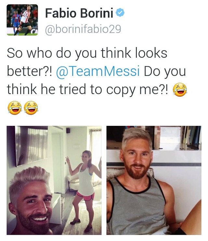The width and height of the screenshot is (208, 241).
Task: Open the Fabio Borini display name
Action: (79, 13)
